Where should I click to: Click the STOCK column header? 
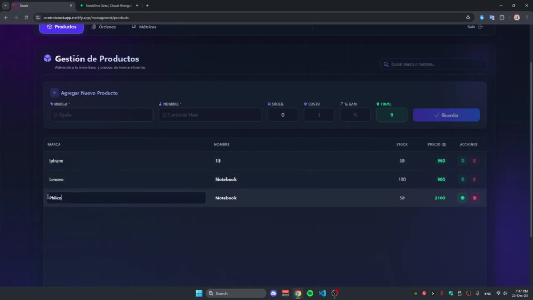[x=402, y=145]
